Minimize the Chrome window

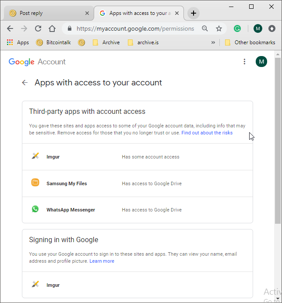tap(231, 7)
